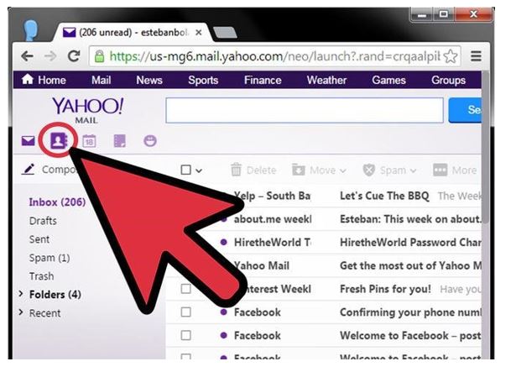
Task: Click the blue Search button
Action: (x=465, y=110)
